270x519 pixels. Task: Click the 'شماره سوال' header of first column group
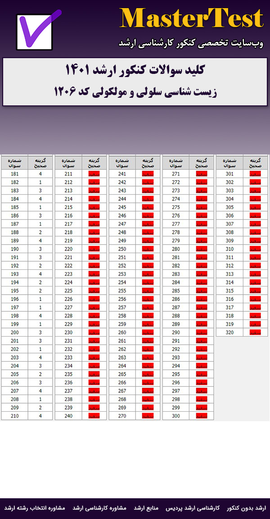(x=15, y=163)
